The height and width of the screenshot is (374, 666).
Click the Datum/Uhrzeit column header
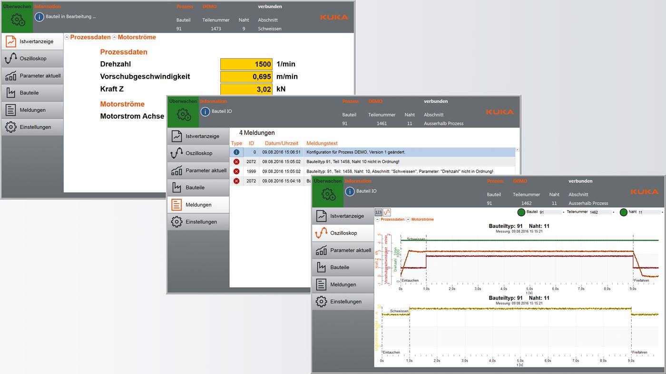[281, 143]
